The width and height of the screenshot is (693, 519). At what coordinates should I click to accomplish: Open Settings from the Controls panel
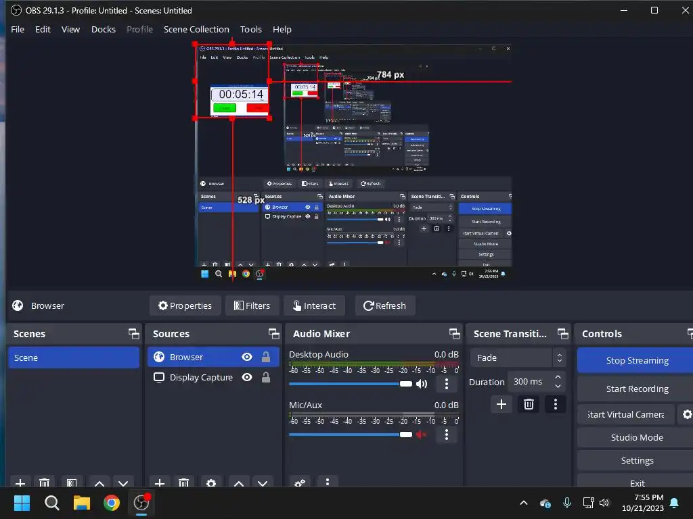(636, 460)
